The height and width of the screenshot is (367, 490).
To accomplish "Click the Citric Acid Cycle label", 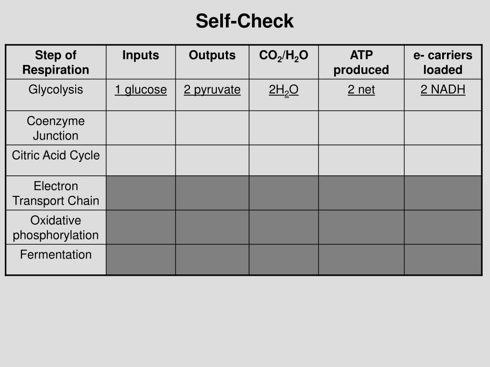I will pyautogui.click(x=56, y=155).
